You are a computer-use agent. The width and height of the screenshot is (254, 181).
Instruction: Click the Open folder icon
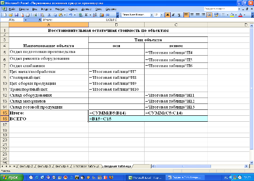tap(11, 15)
